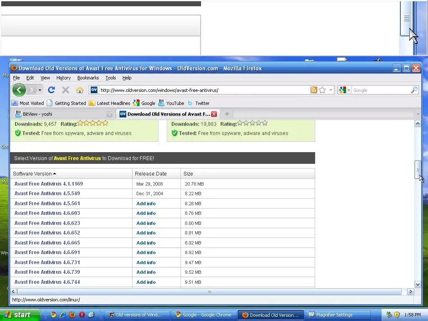Image resolution: width=428 pixels, height=321 pixels.
Task: Open Avast Free Antivirus 4.5.549 link
Action: [x=47, y=194]
